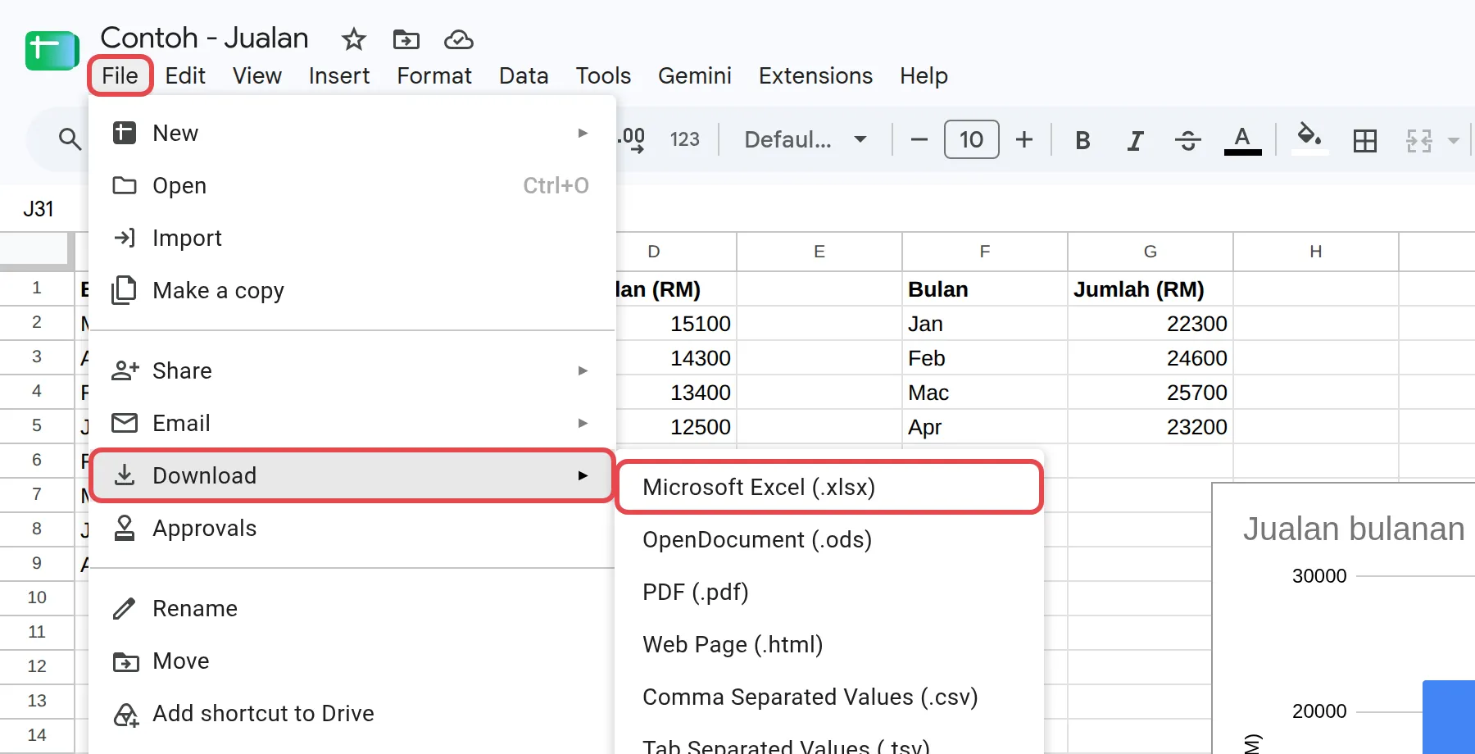The width and height of the screenshot is (1475, 754).
Task: Open the text color picker
Action: (x=1242, y=140)
